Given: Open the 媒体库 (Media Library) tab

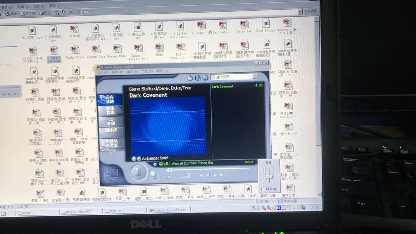Looking at the screenshot, I should pos(111,132).
